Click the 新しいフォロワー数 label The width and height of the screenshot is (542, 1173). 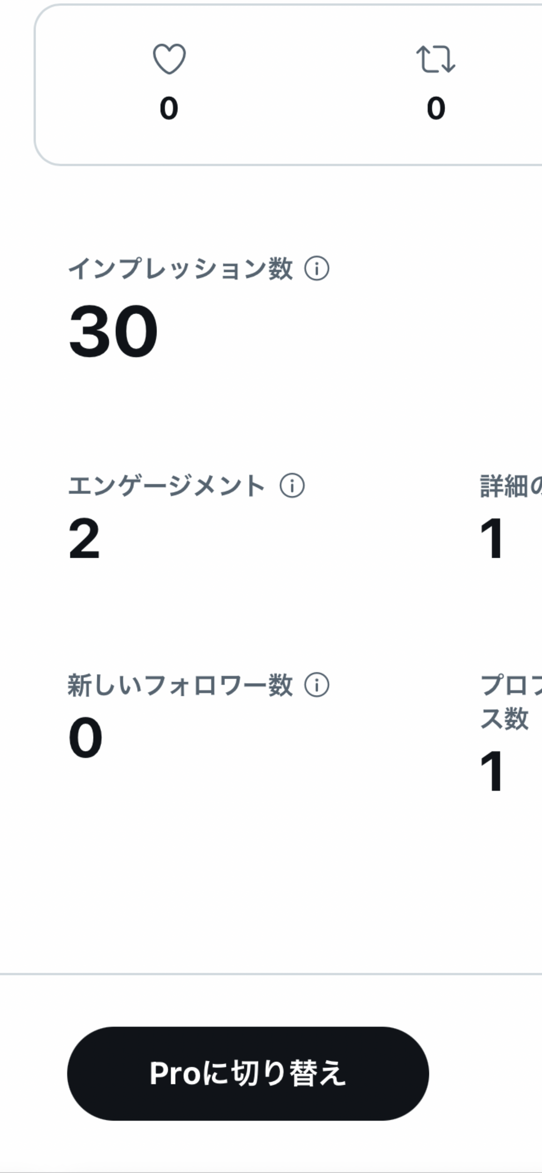(x=180, y=686)
